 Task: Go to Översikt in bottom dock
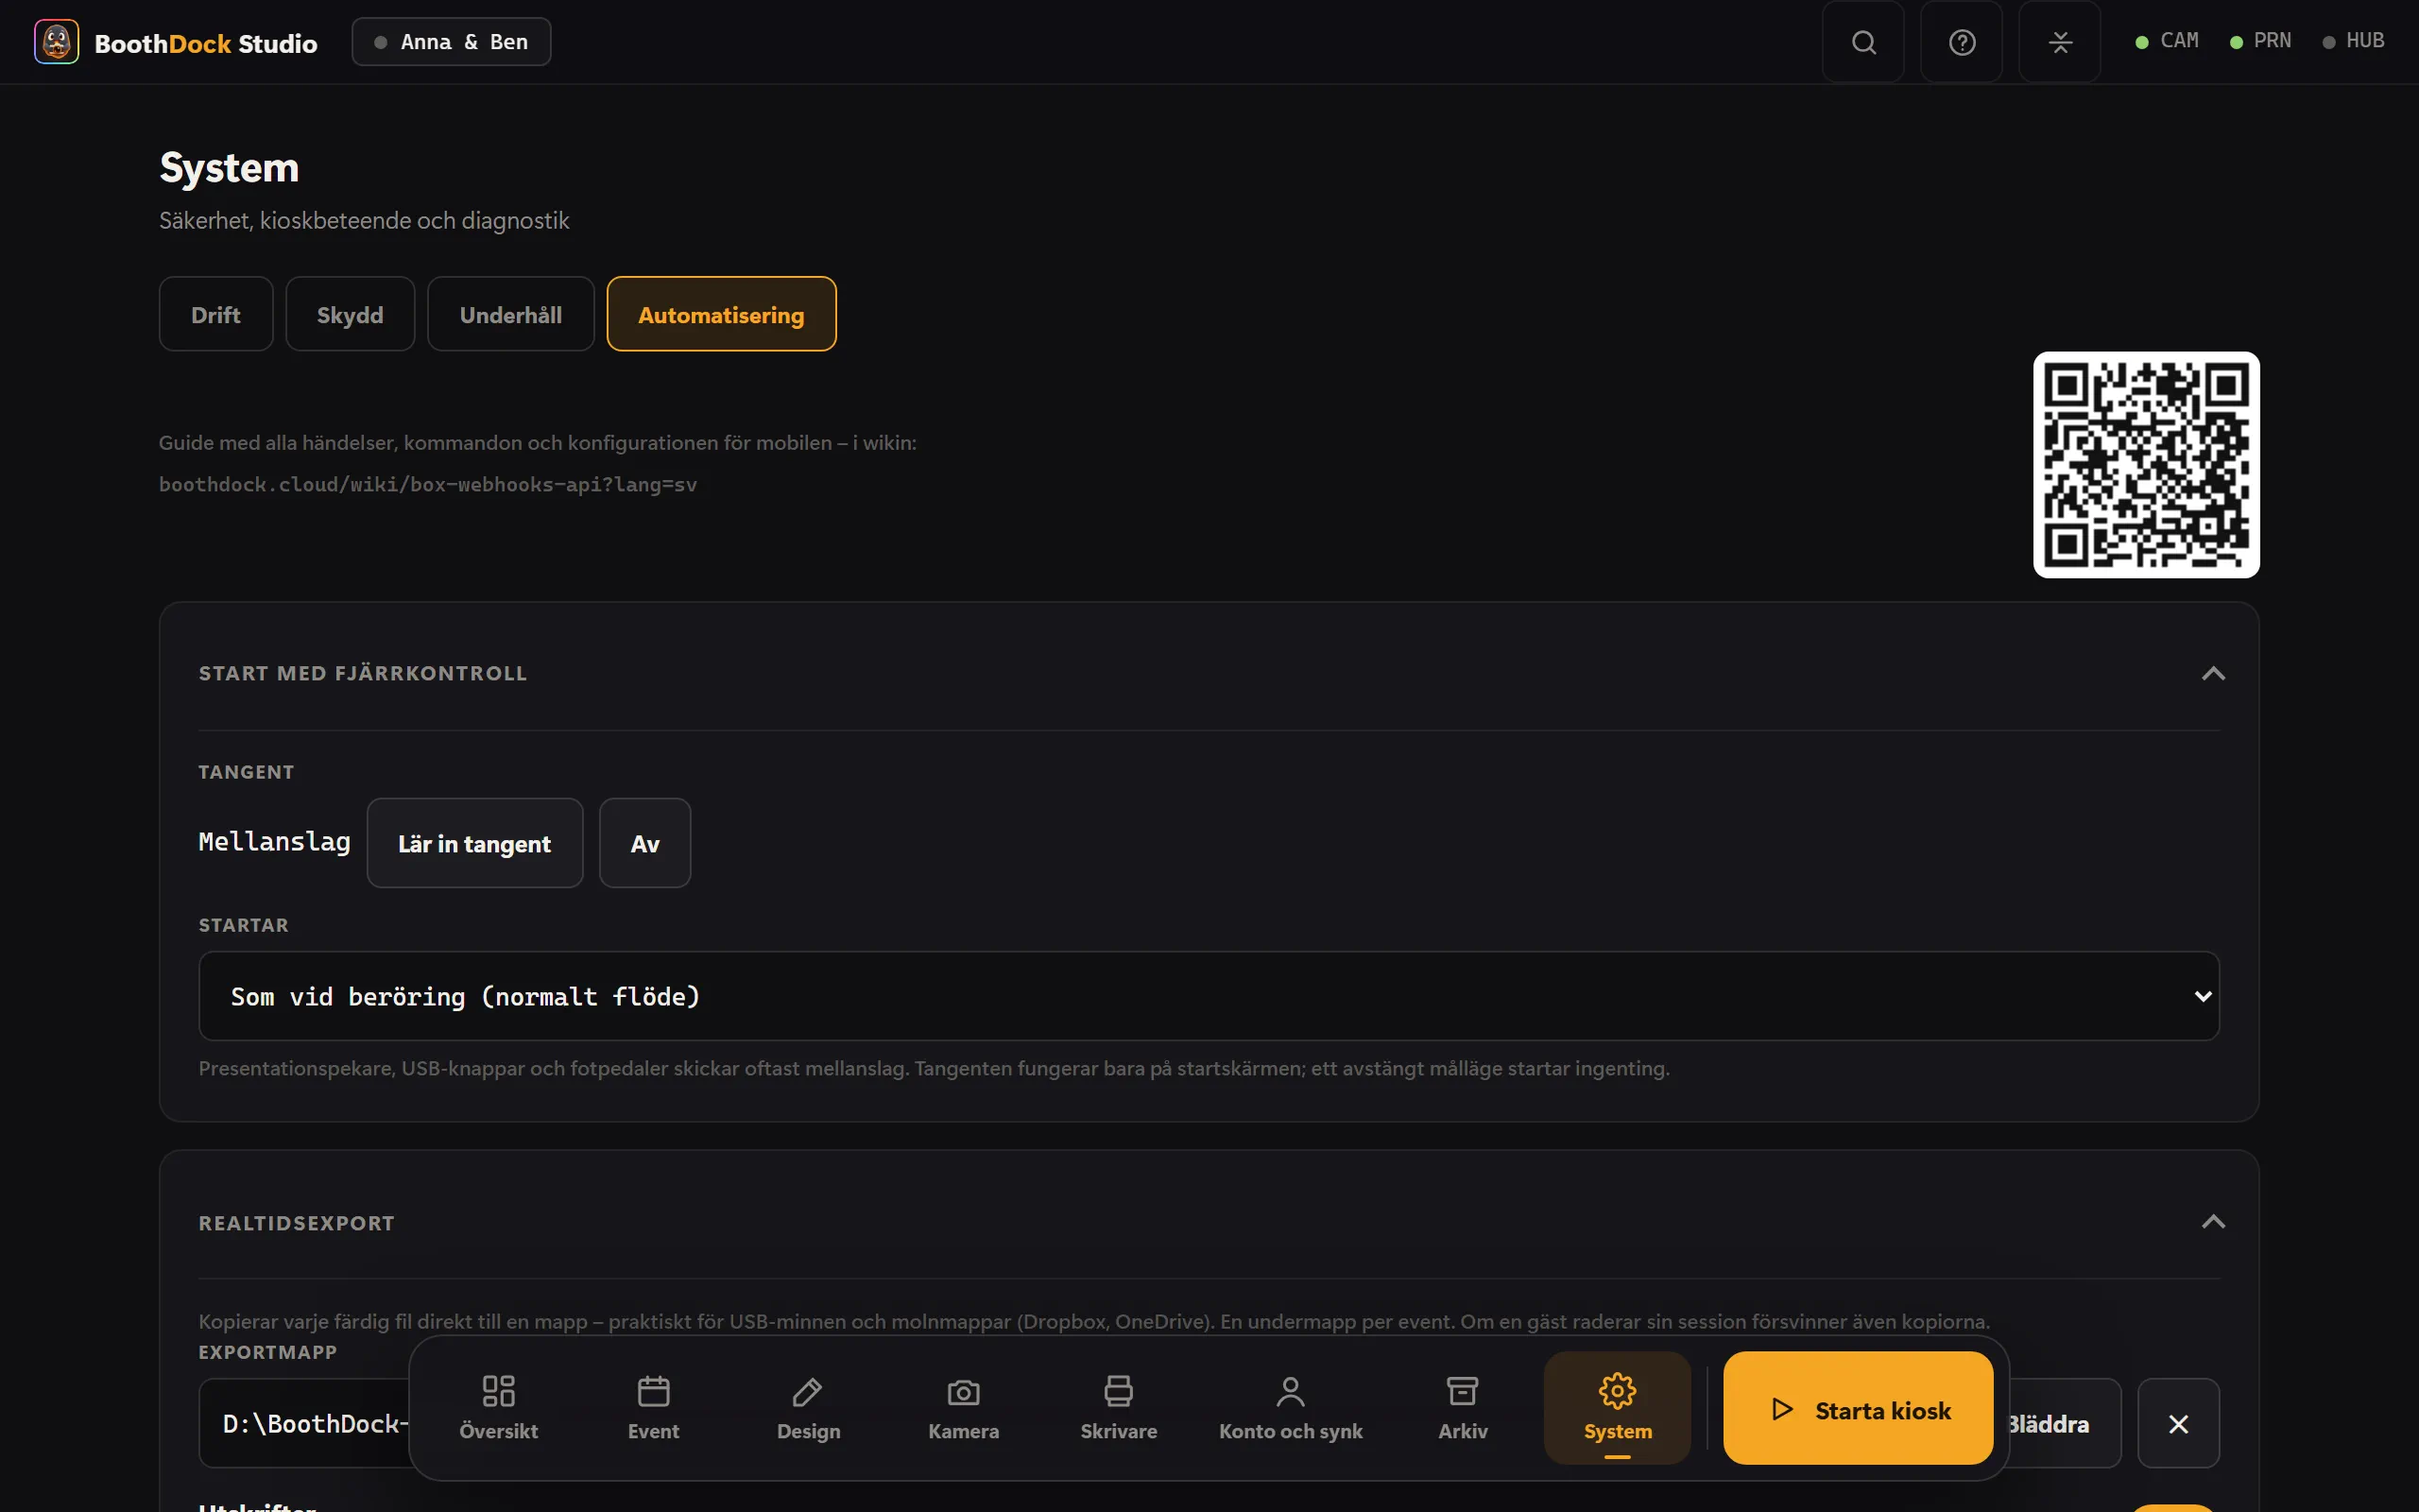498,1407
